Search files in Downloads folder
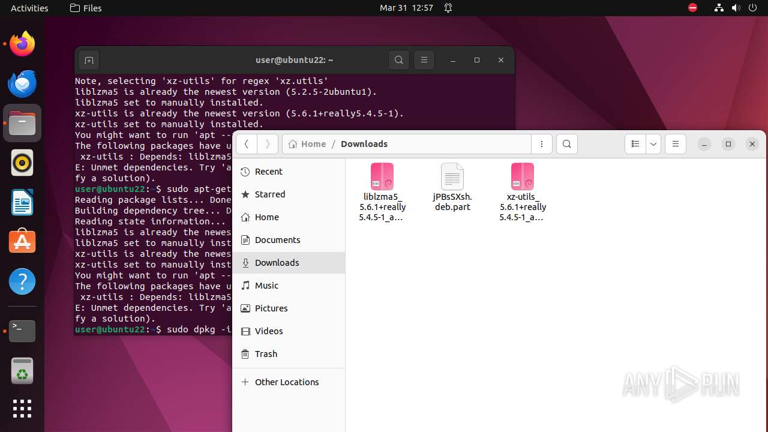 point(567,144)
